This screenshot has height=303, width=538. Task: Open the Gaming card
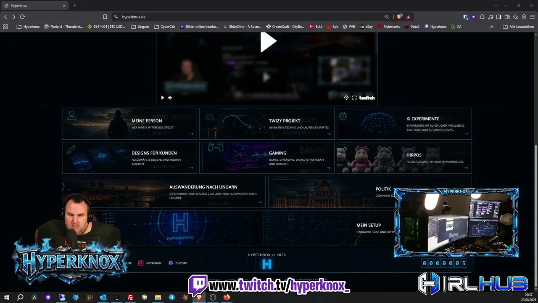tap(267, 158)
